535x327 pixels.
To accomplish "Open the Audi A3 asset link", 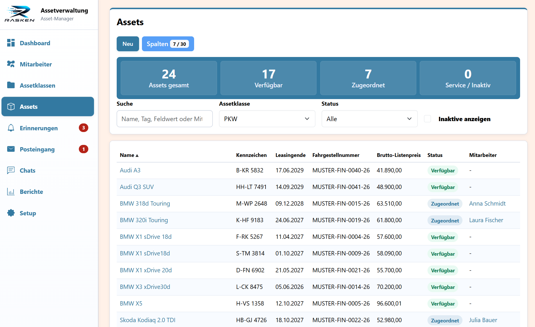I will click(x=130, y=170).
